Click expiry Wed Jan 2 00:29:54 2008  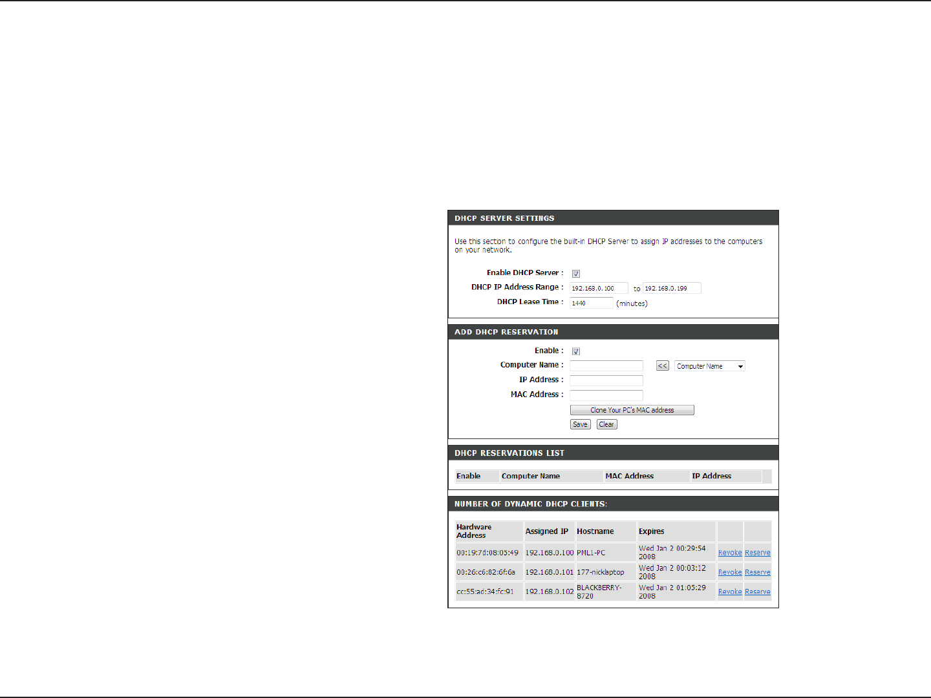click(672, 552)
